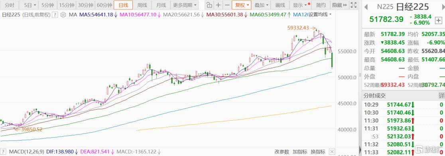Toggle 简约 simple mode
445x156 pixels.
coord(321,5)
